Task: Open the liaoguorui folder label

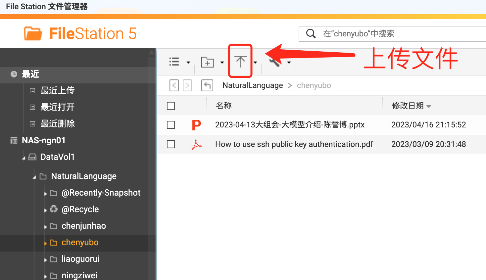Action: 80,259
